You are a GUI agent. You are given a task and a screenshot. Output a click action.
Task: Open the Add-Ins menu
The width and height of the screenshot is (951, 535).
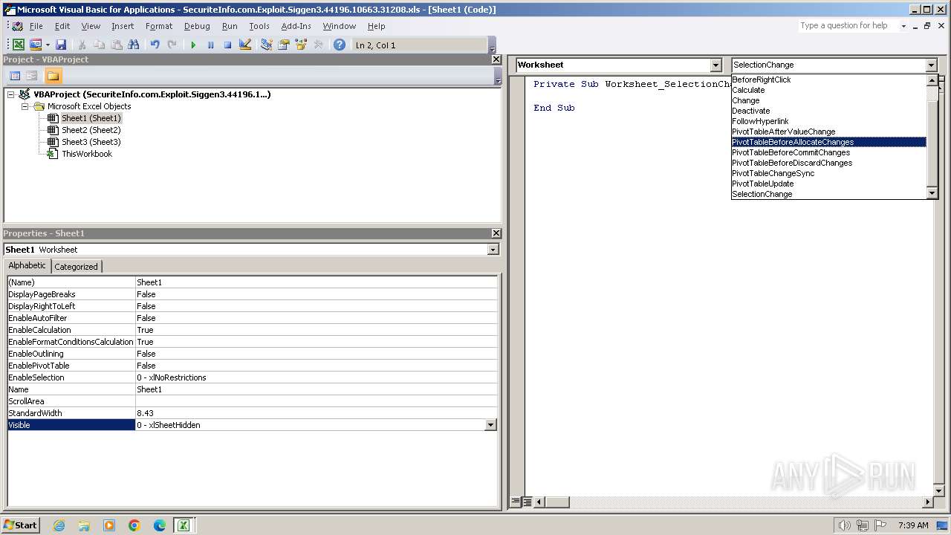tap(296, 26)
